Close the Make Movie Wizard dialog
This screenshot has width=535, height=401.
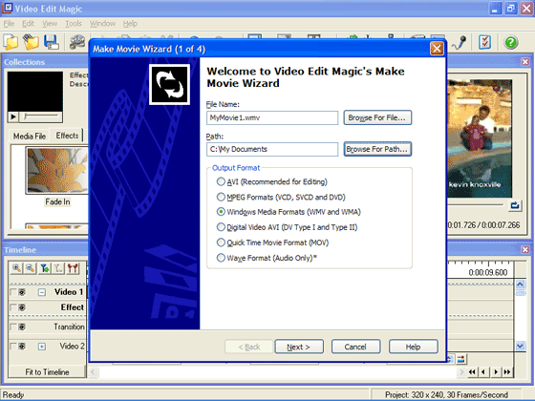click(437, 49)
